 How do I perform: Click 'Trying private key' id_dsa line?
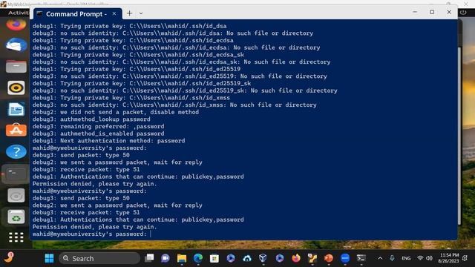130,26
